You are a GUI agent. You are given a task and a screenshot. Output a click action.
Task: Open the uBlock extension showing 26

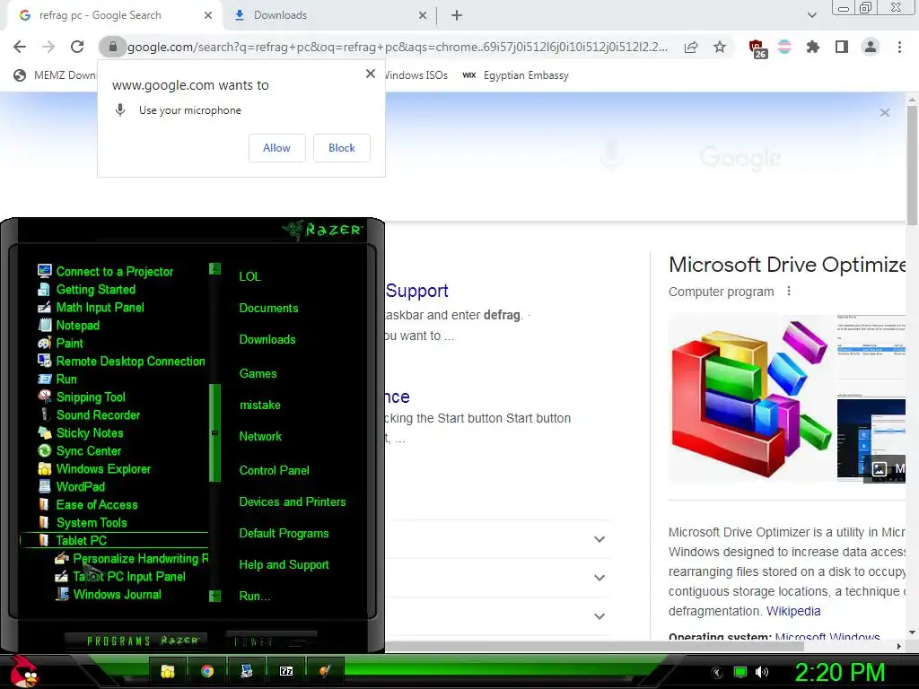coord(757,48)
